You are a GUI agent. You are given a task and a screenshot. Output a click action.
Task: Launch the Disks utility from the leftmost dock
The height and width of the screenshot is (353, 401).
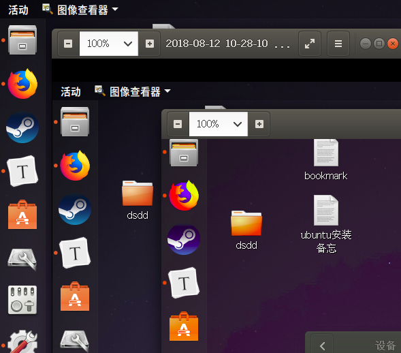[22, 258]
